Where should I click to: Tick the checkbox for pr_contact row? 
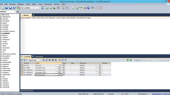22,70
